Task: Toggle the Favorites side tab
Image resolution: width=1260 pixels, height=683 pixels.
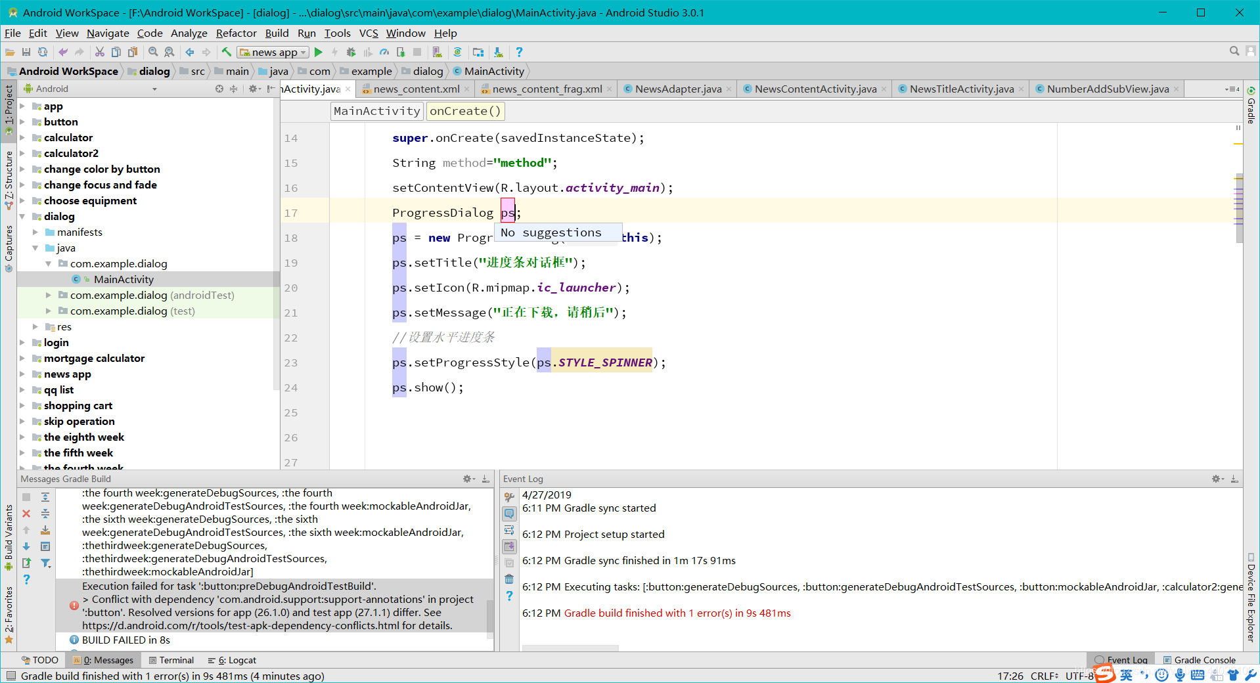Action: tap(9, 615)
